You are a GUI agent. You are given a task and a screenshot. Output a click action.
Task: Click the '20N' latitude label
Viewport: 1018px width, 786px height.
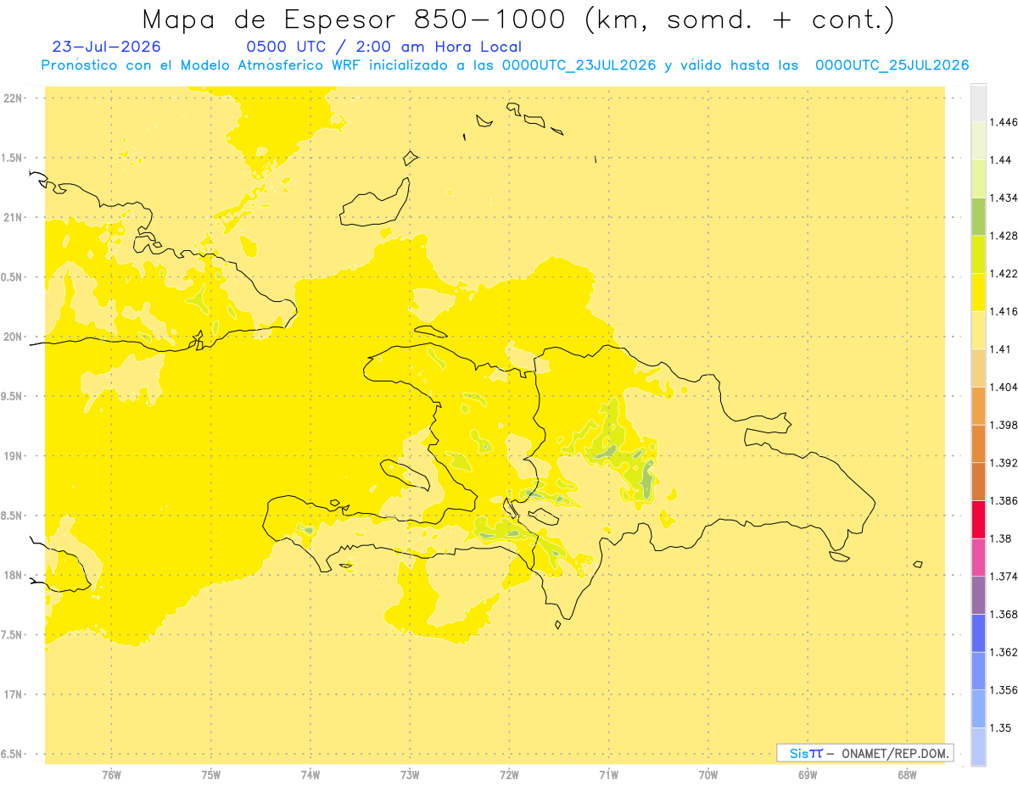[12, 337]
